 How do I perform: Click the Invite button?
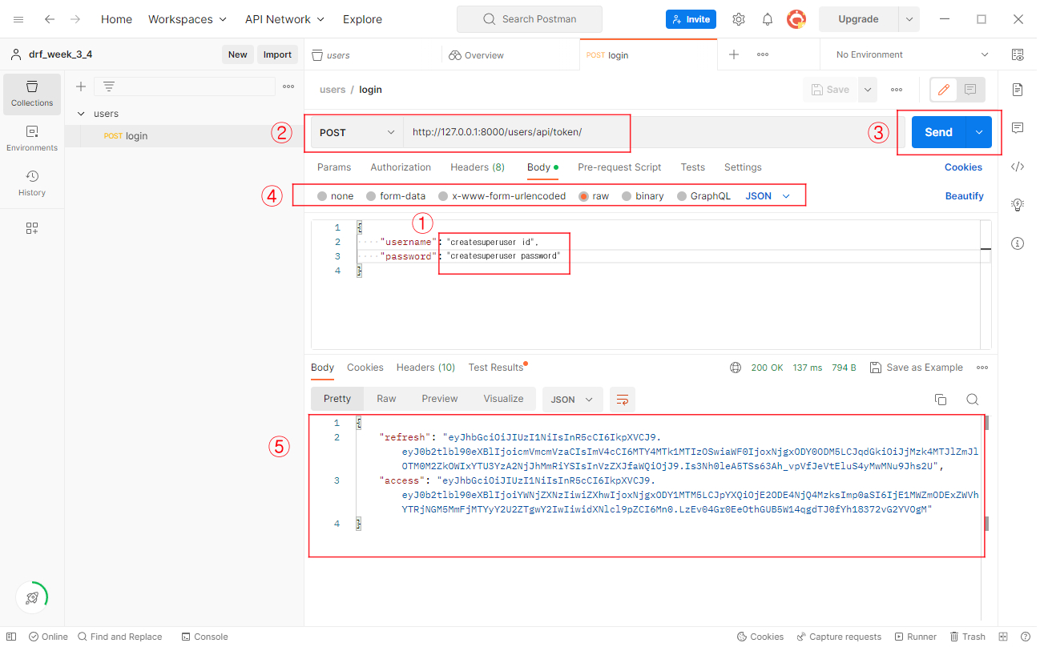click(691, 19)
